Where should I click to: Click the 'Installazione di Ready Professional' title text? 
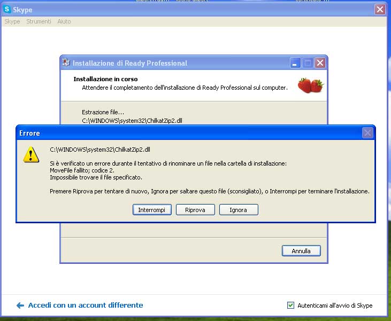click(x=130, y=63)
